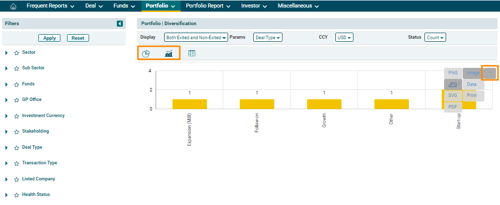Click the yellow Growth bar

point(324,104)
